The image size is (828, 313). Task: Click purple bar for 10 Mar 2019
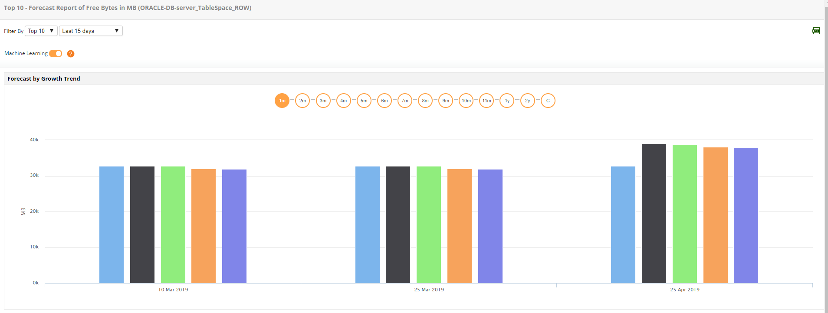point(234,226)
